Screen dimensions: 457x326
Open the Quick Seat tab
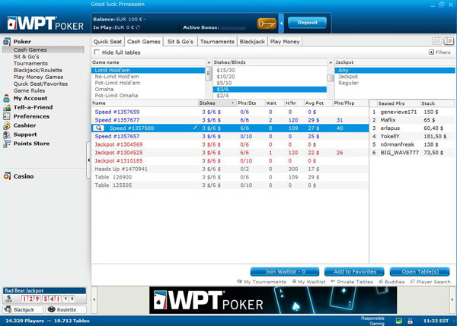point(107,42)
